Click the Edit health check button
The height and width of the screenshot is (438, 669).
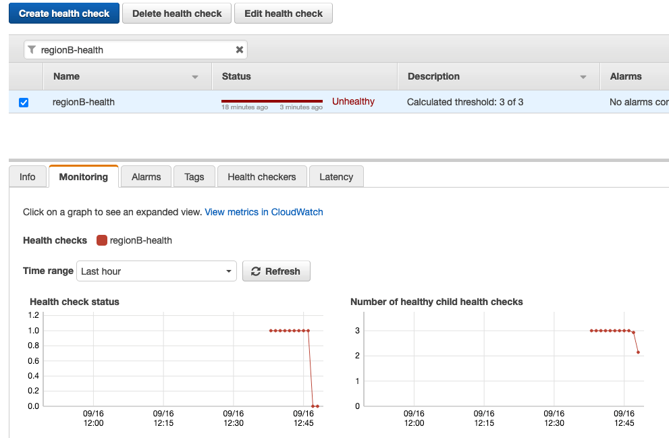tap(283, 13)
